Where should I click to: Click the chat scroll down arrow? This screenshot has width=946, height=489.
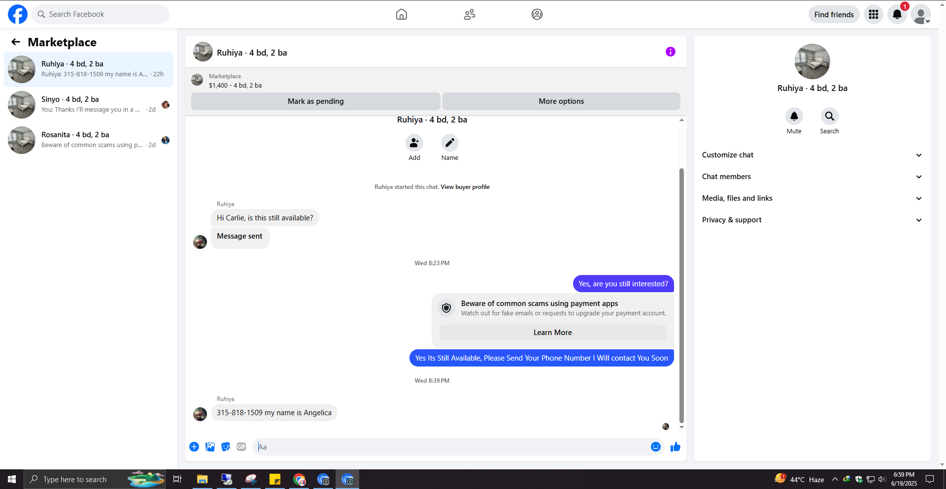click(x=681, y=427)
